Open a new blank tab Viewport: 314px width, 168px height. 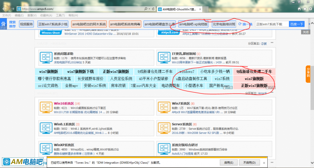click(x=206, y=9)
